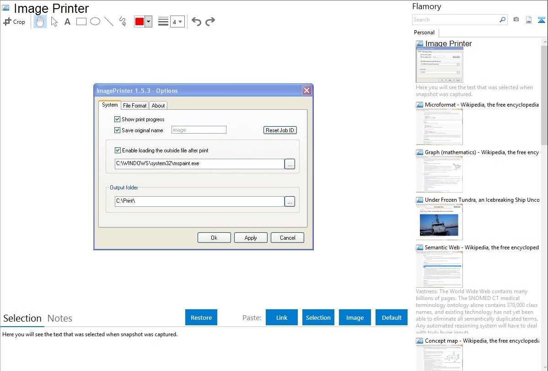Select the straight line tool
The width and height of the screenshot is (548, 371).
(109, 22)
